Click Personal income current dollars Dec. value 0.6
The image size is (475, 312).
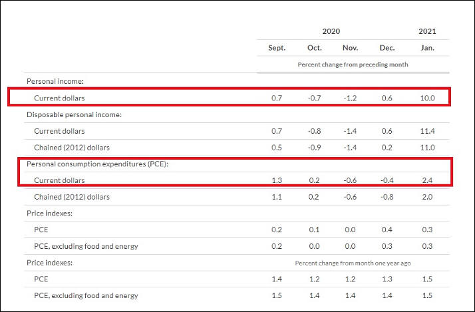pos(387,98)
